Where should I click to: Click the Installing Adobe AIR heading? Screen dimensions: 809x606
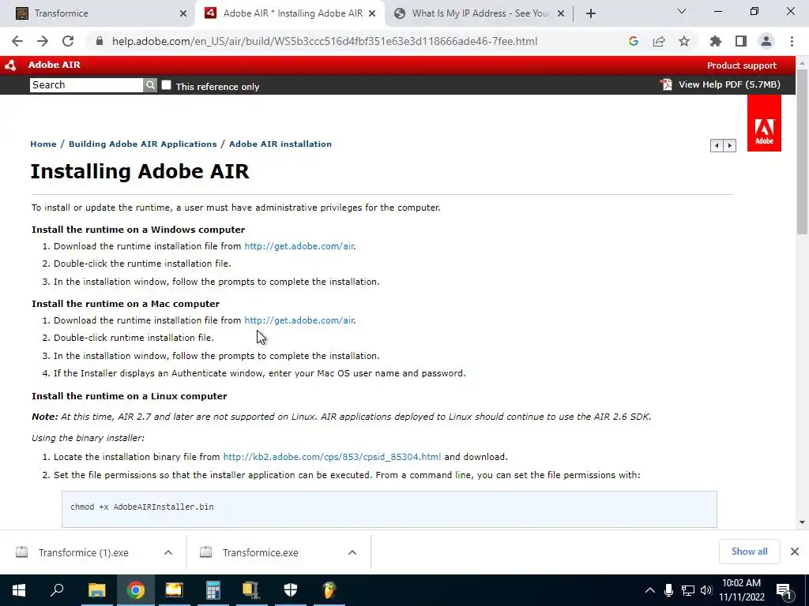(x=140, y=171)
